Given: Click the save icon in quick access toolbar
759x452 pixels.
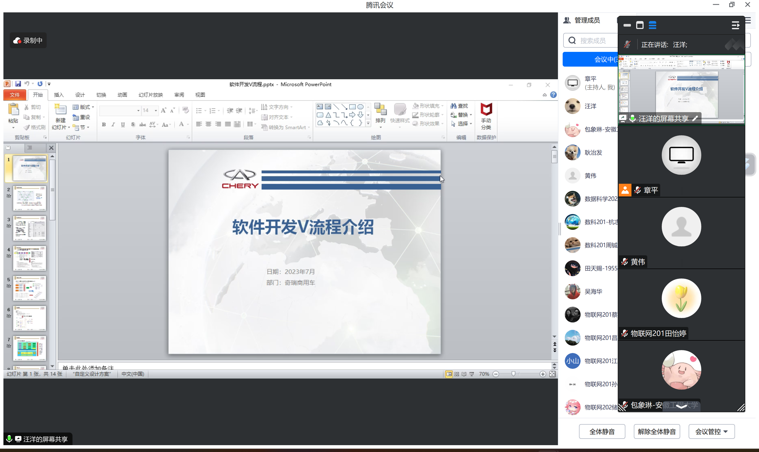Looking at the screenshot, I should tap(18, 84).
